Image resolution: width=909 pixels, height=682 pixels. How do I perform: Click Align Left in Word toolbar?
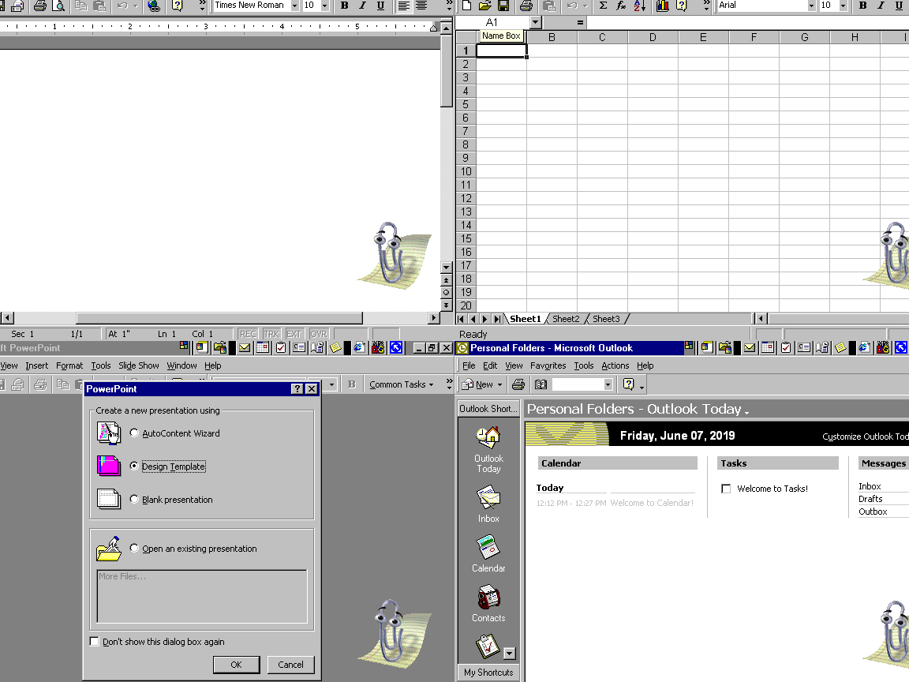tap(403, 6)
